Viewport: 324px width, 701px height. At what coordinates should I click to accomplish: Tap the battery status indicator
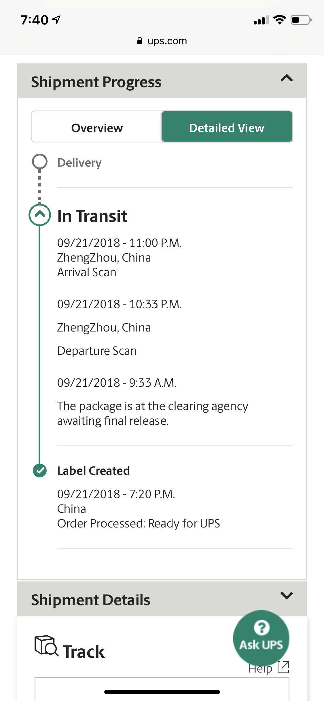(301, 20)
